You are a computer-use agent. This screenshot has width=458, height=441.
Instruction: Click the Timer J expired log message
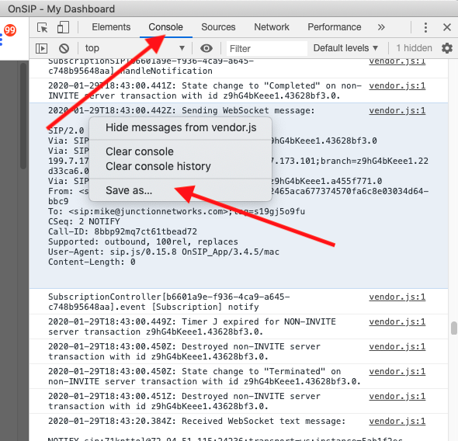pos(192,327)
